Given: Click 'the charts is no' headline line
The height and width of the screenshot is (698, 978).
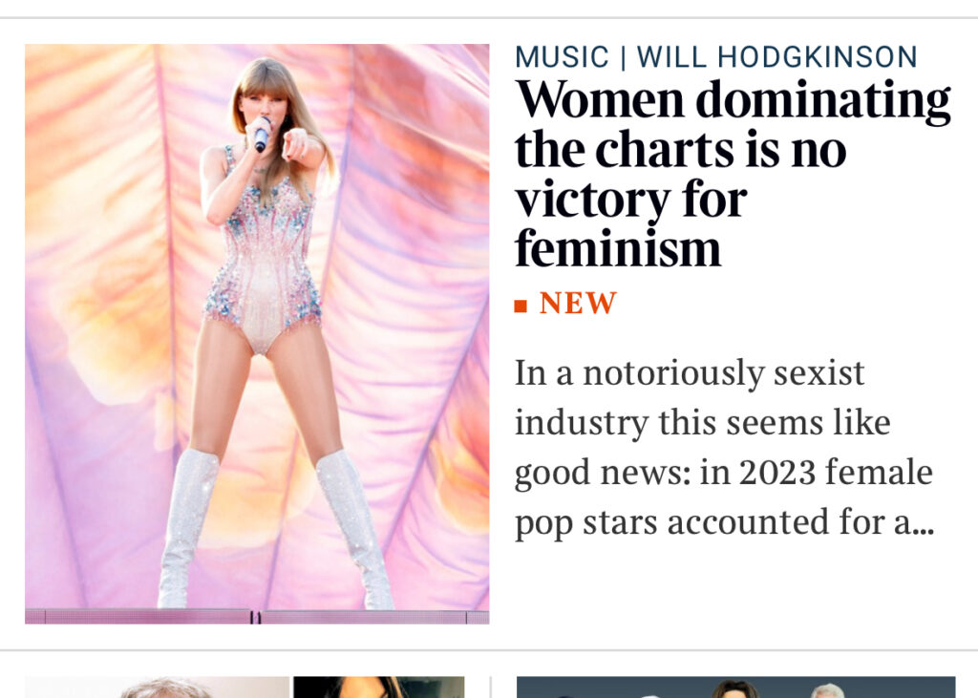Looking at the screenshot, I should coord(680,149).
